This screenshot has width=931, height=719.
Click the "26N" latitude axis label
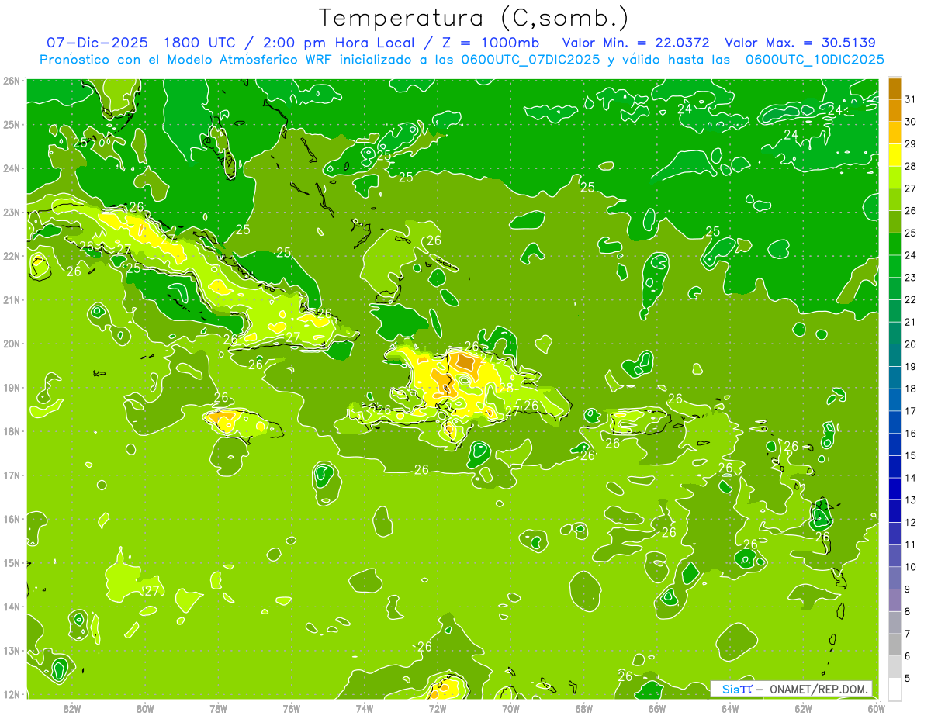12,81
